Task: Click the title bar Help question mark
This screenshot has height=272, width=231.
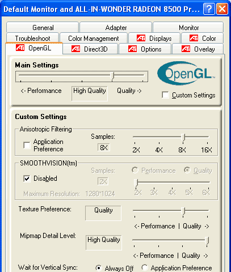Action: [x=209, y=8]
